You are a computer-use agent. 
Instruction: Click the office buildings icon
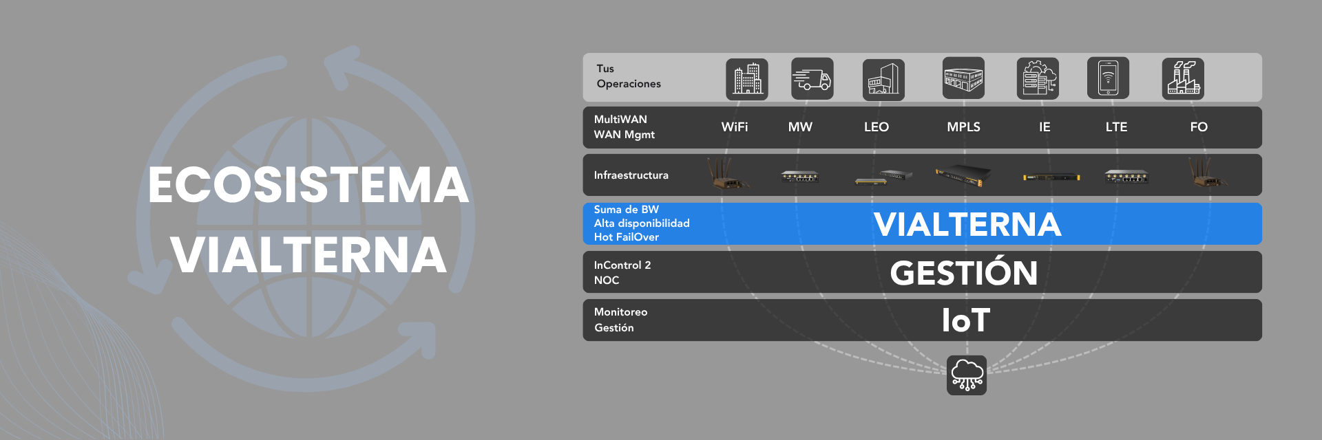747,79
